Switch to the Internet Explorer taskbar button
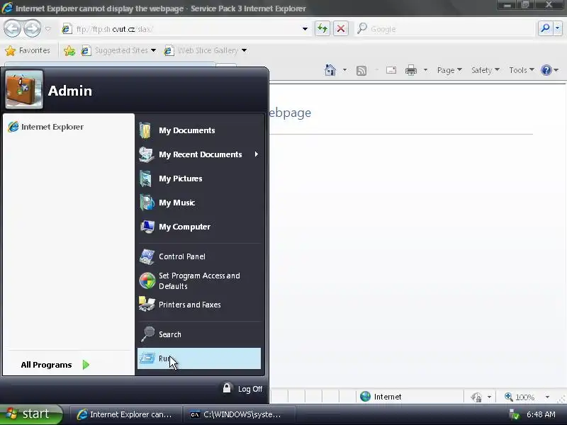This screenshot has height=425, width=567. 125,414
